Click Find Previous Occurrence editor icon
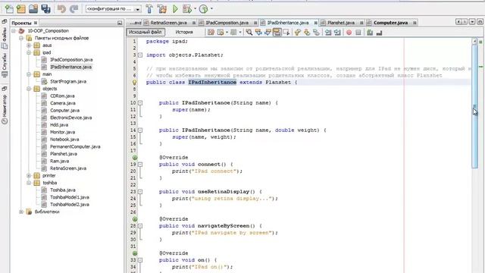 258,32
